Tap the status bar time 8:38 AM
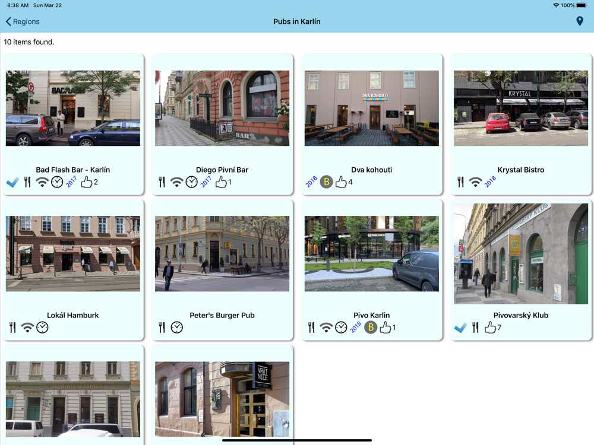 tap(18, 5)
